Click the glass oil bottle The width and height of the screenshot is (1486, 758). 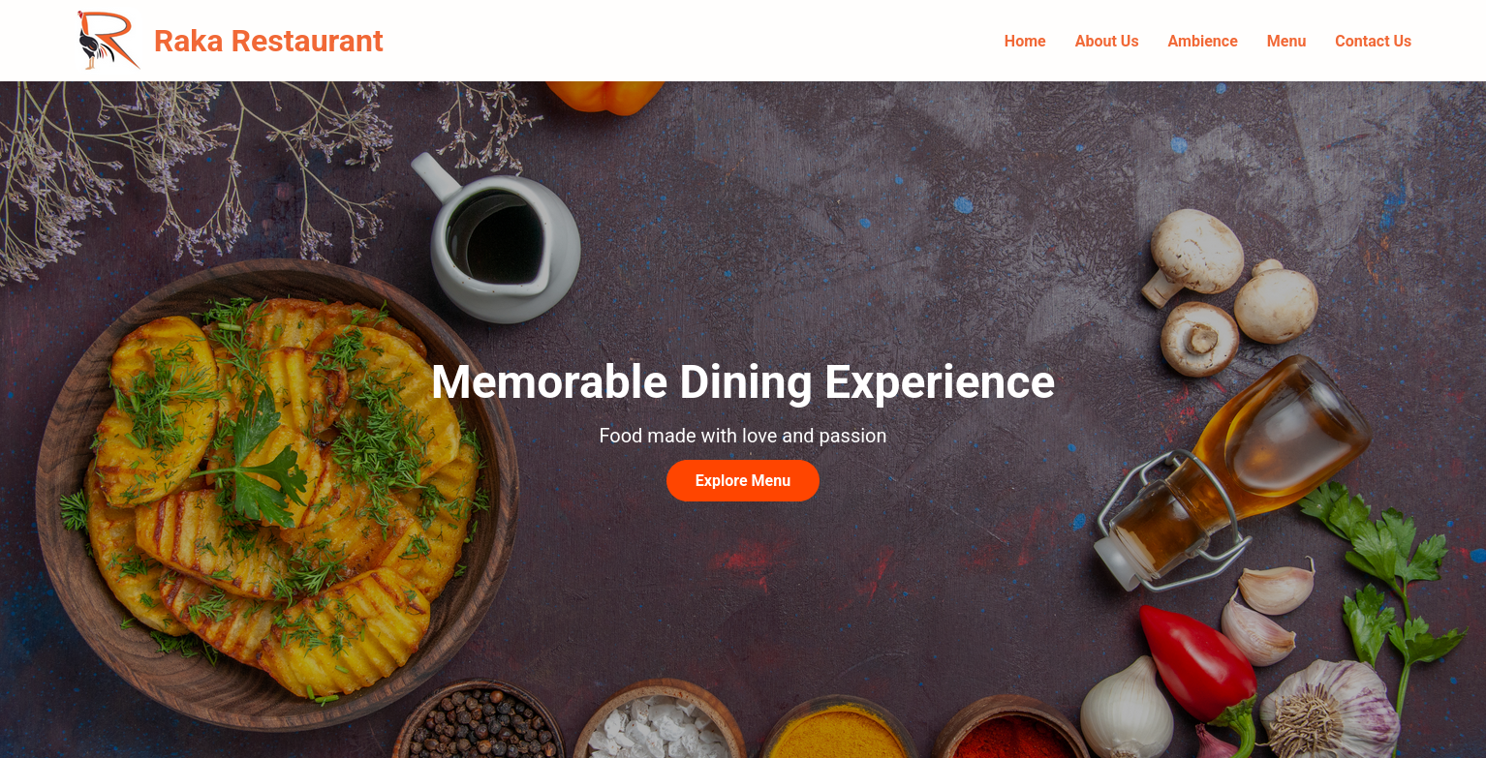1233,472
